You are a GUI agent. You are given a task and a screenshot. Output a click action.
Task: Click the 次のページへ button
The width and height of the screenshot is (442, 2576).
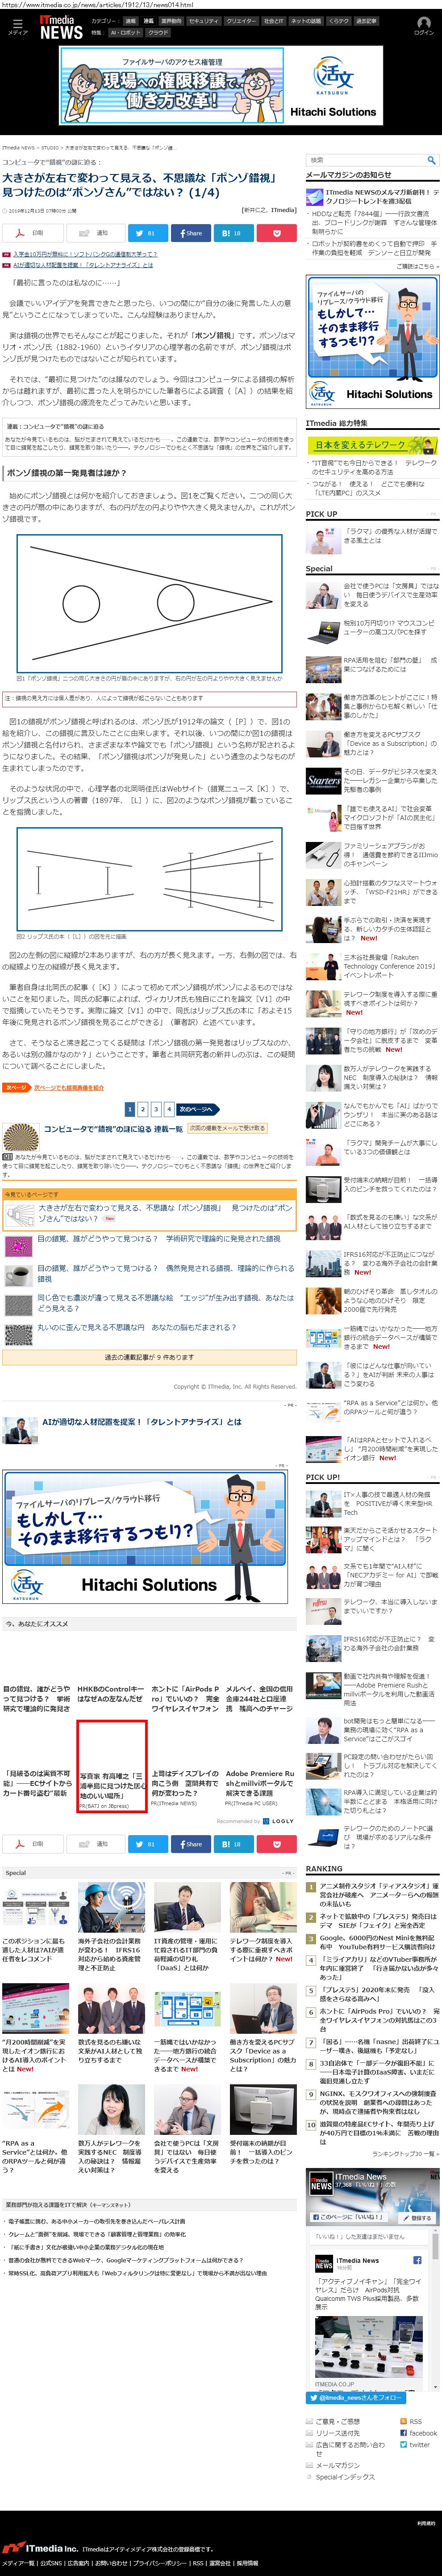click(195, 1109)
